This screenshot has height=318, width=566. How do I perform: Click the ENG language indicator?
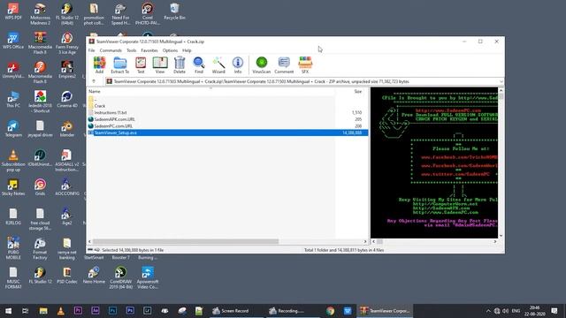(x=516, y=311)
